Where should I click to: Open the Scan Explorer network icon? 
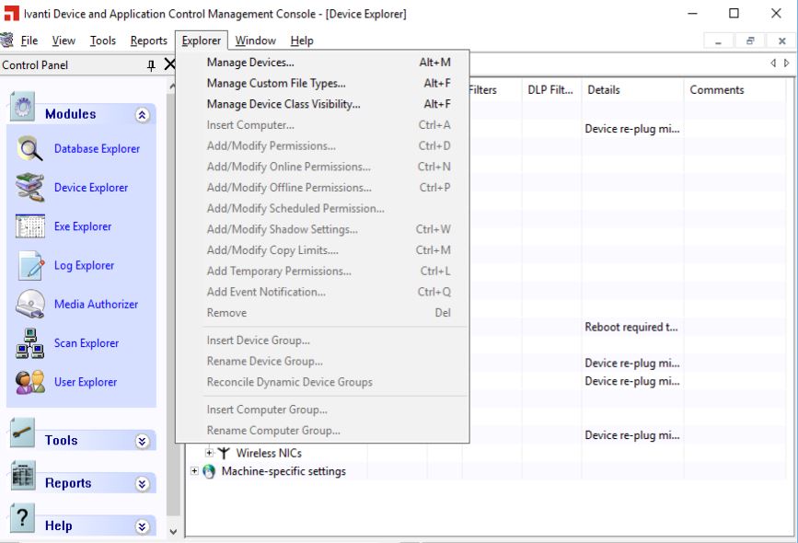(x=29, y=343)
